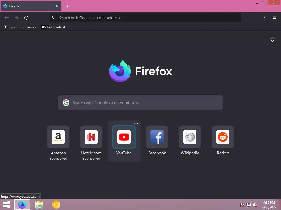Open the YouTube shortcut tile

[124, 137]
